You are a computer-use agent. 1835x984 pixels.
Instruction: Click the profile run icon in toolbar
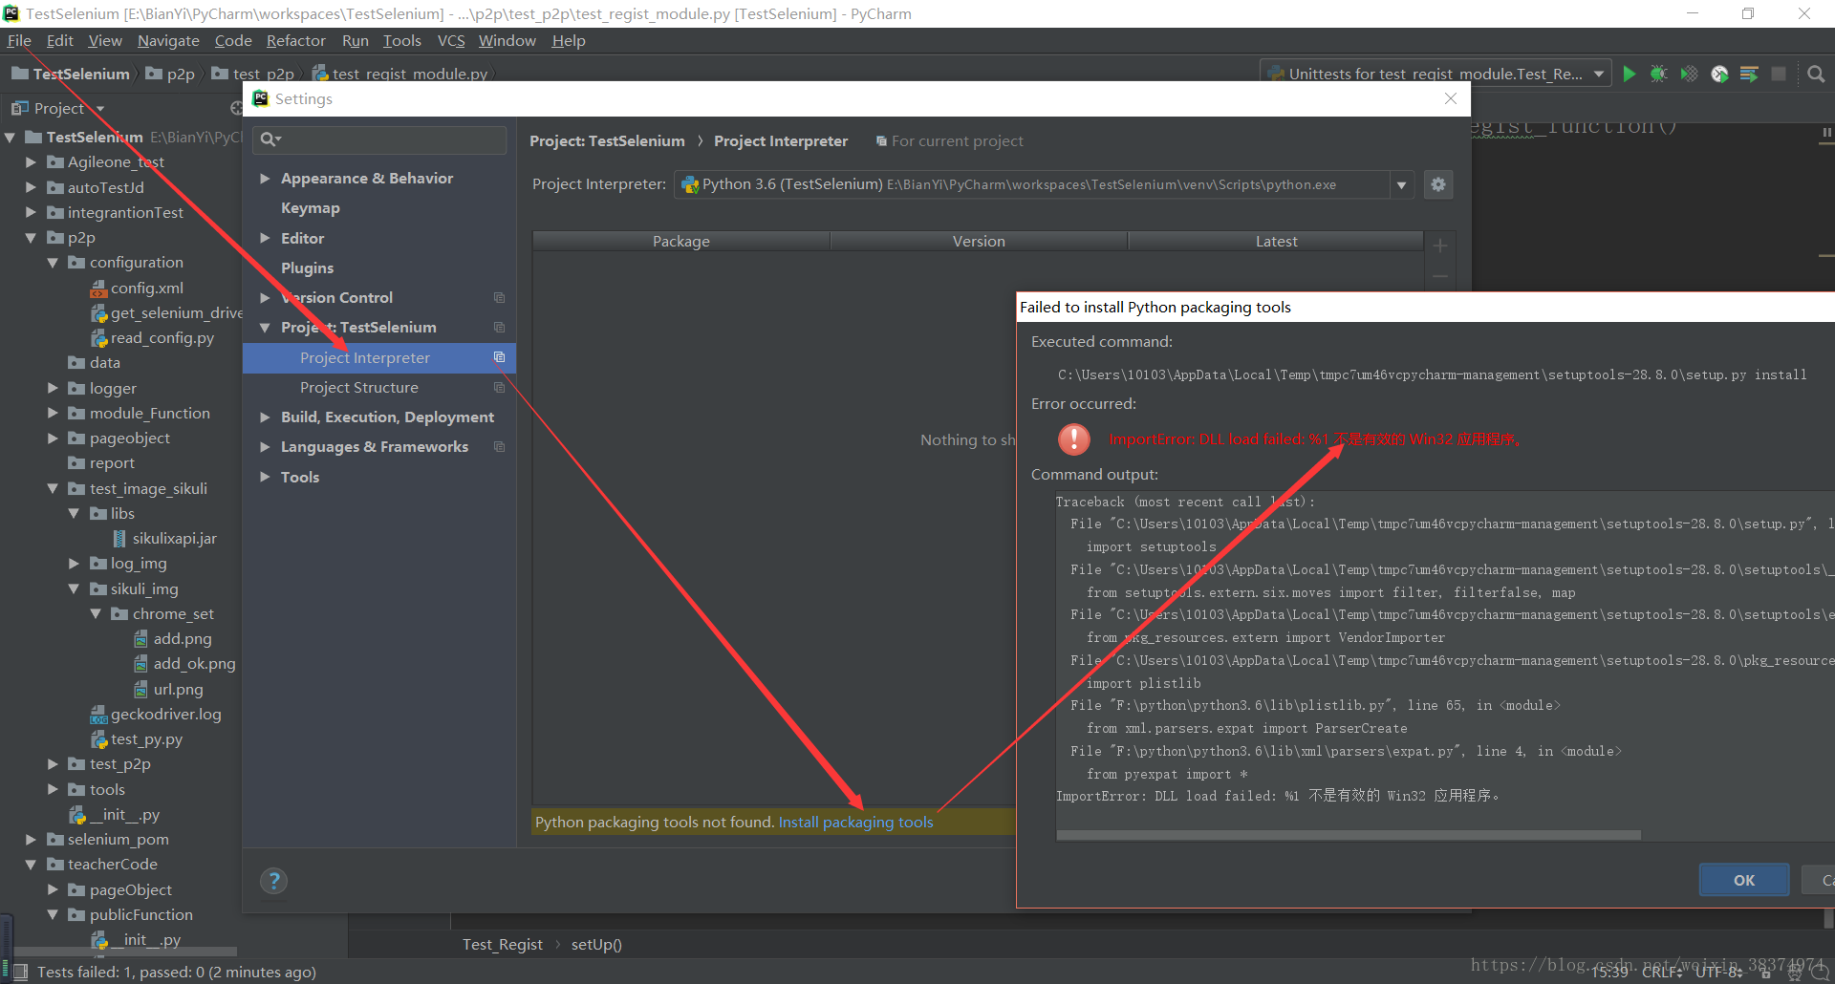pos(1719,74)
